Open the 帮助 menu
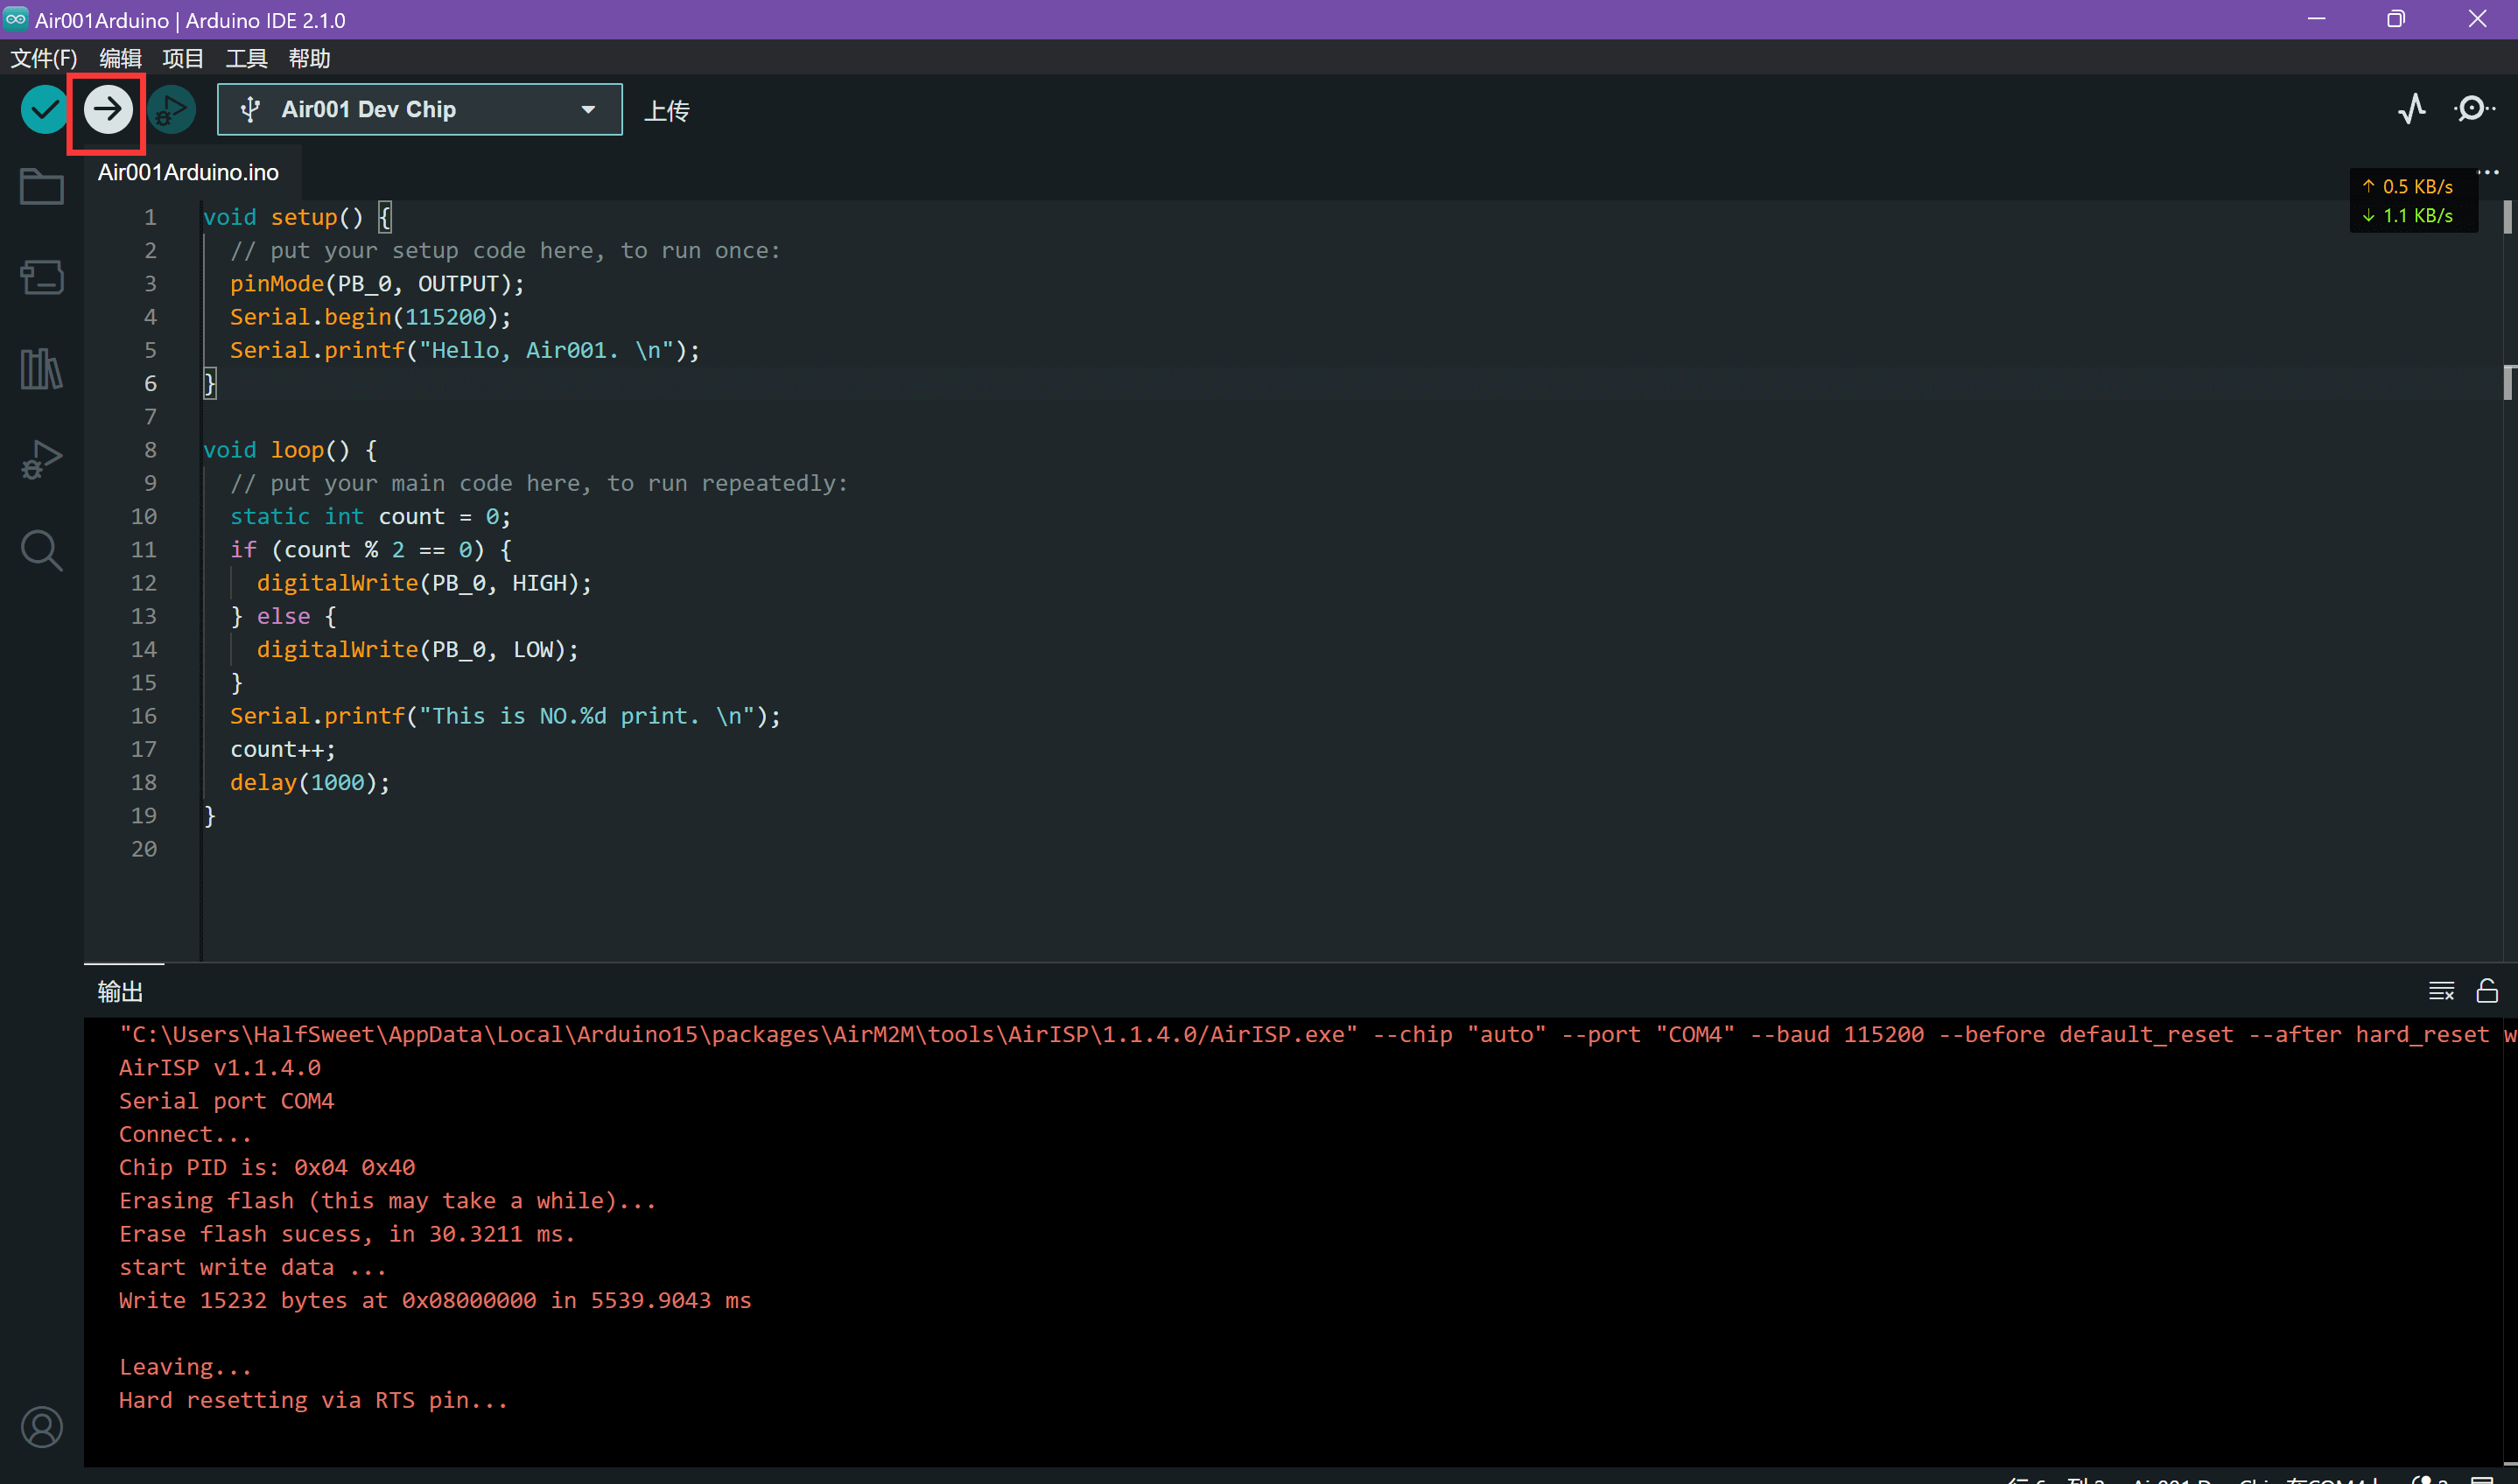This screenshot has height=1484, width=2518. tap(309, 58)
